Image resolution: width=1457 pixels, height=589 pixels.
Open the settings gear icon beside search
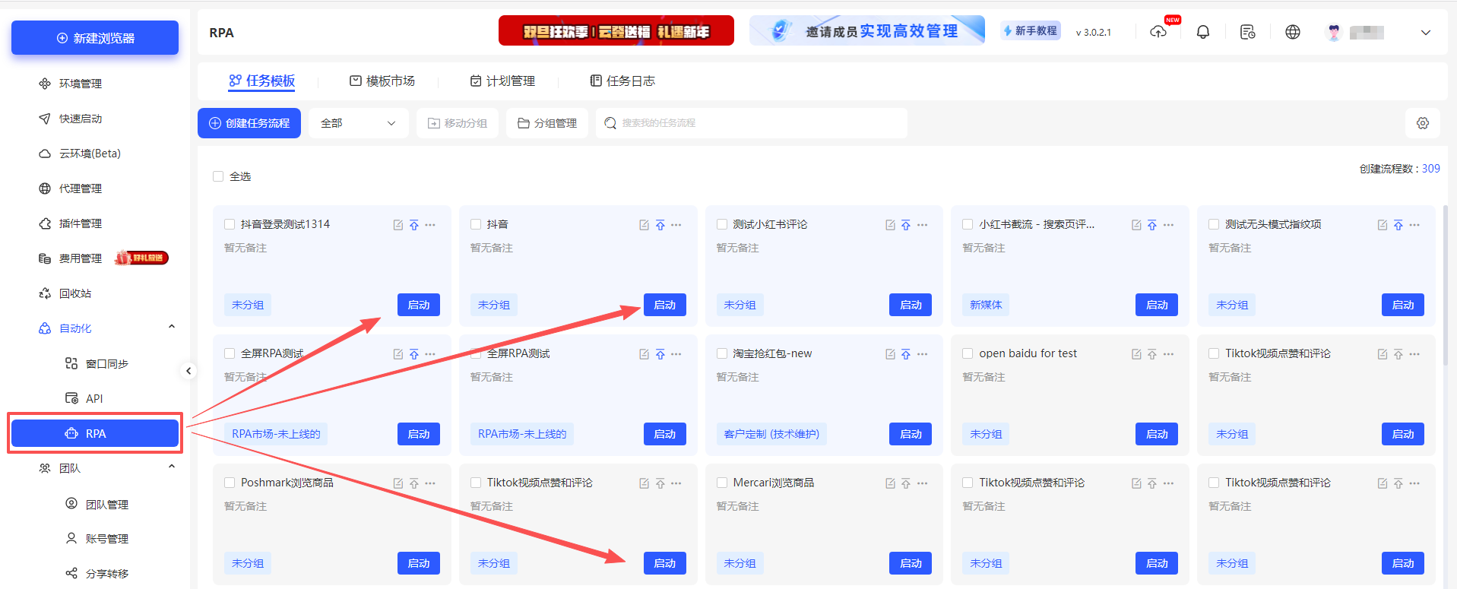pyautogui.click(x=1422, y=123)
